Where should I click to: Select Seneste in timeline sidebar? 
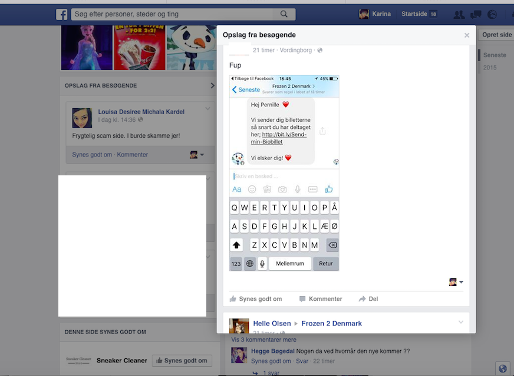(495, 55)
